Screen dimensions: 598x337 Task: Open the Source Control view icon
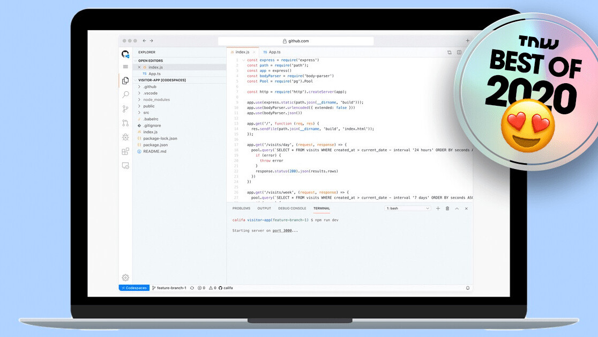coord(125,109)
